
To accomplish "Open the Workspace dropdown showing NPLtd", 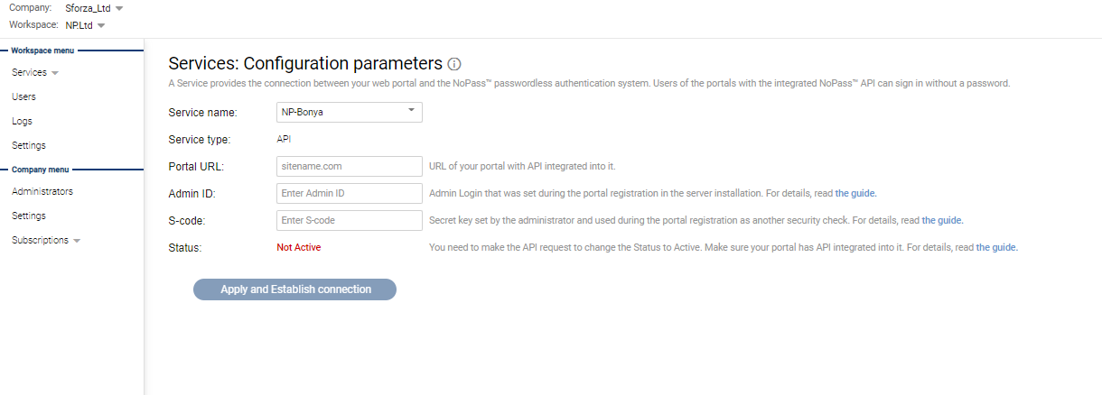I will 85,25.
